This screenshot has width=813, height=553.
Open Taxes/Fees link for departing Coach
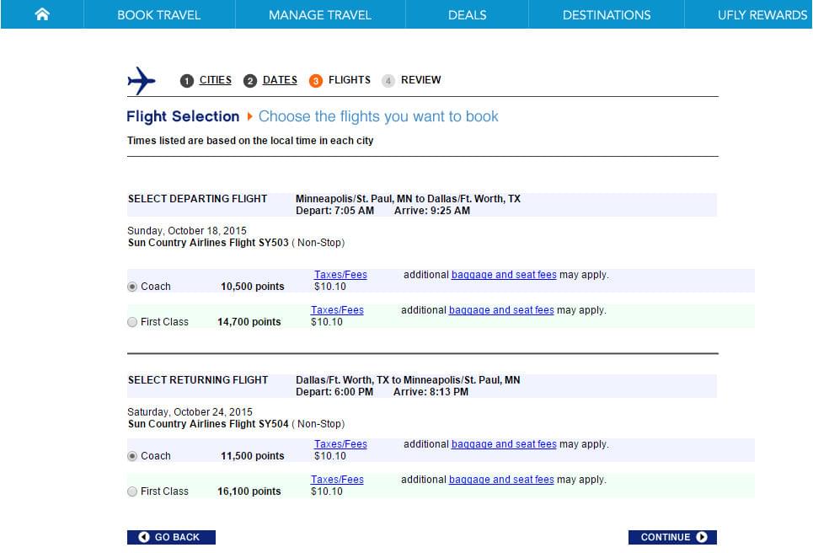pos(340,275)
